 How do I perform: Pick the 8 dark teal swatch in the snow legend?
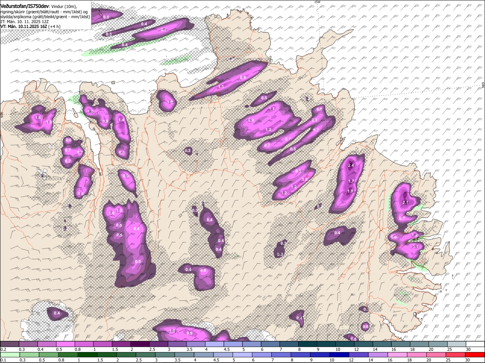click(308, 344)
